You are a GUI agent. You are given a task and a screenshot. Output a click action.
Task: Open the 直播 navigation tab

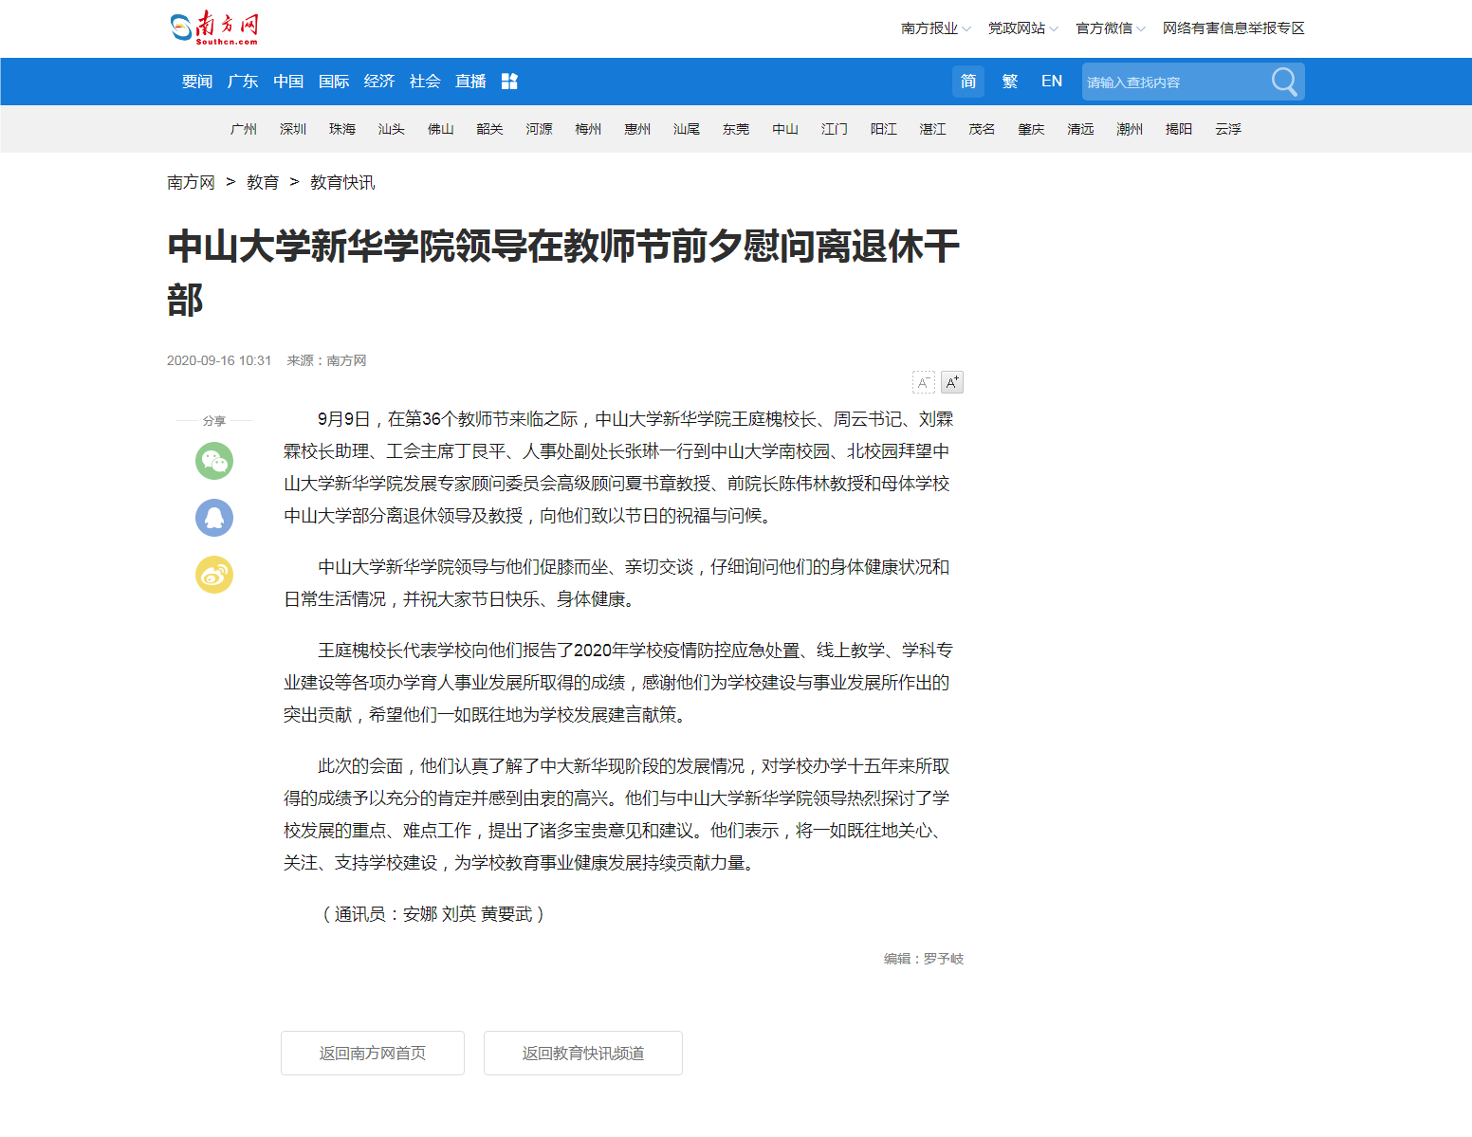(470, 82)
